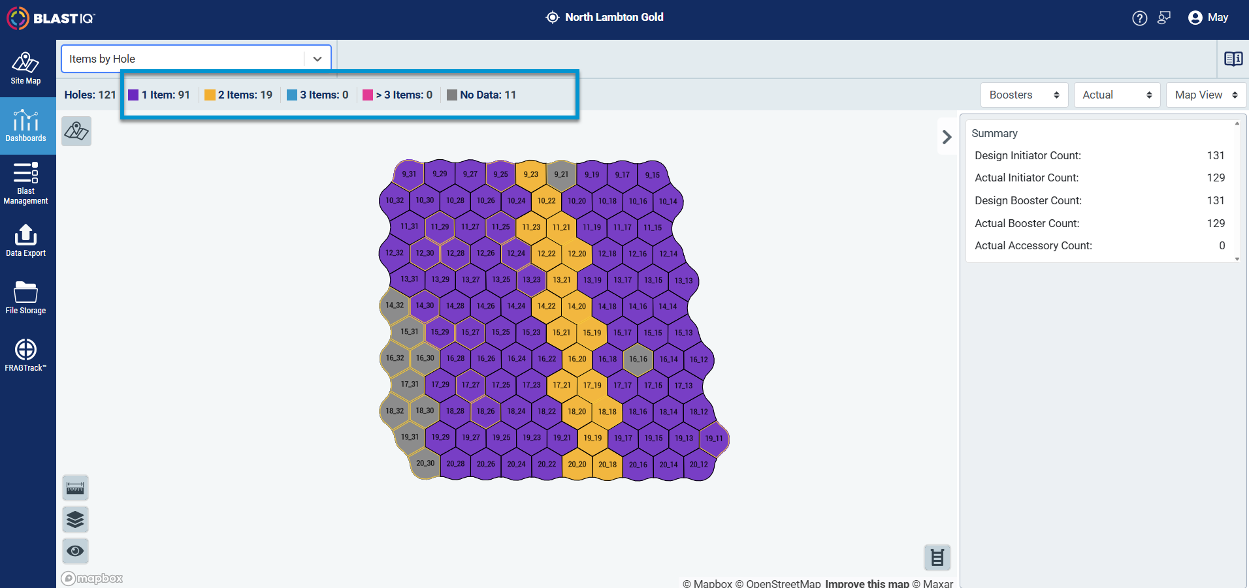The height and width of the screenshot is (588, 1249).
Task: Click the summary panel scrollbar down arrow
Action: click(x=1237, y=258)
